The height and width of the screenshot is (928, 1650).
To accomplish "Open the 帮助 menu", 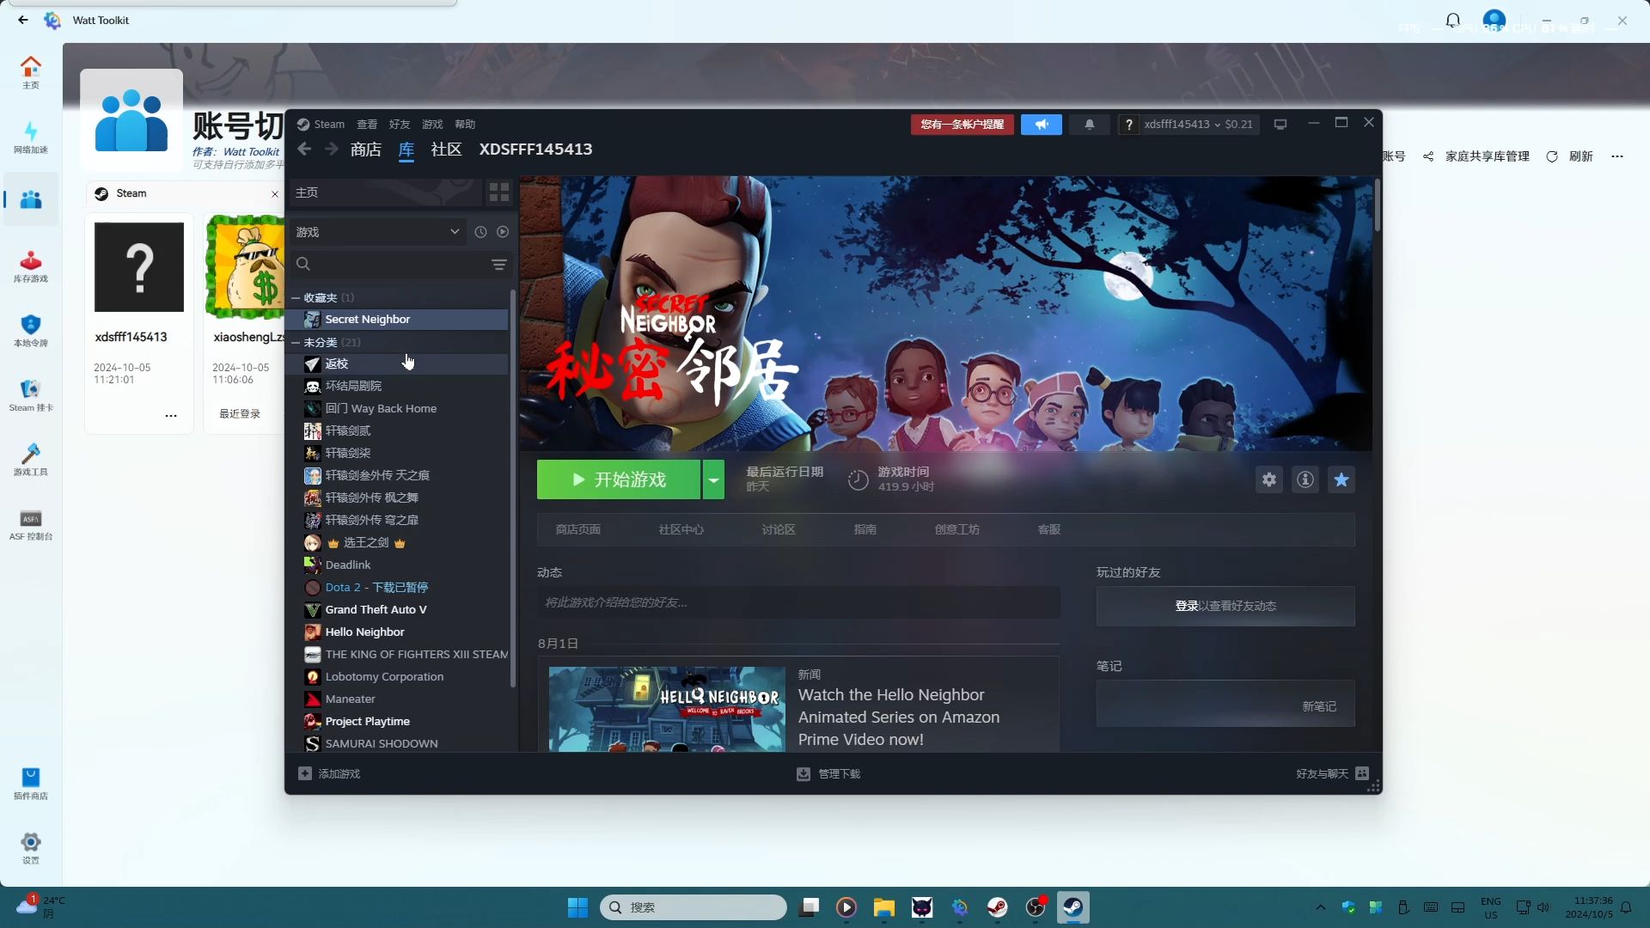I will click(465, 125).
